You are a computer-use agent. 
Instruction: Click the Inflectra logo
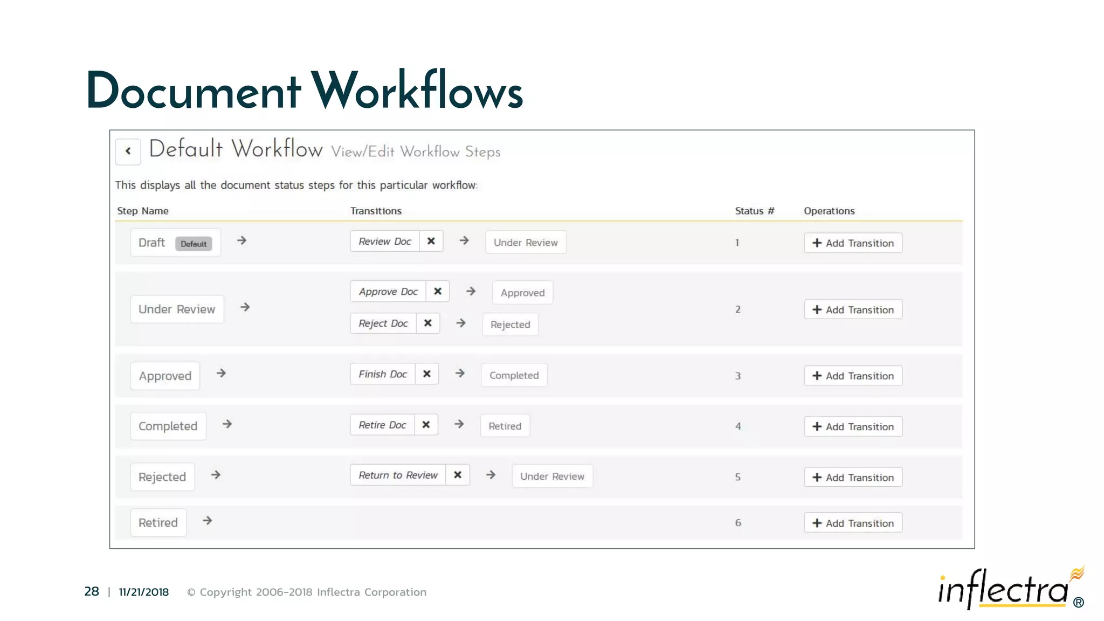(x=1011, y=588)
